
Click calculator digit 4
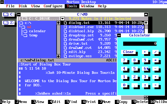(x=124, y=69)
